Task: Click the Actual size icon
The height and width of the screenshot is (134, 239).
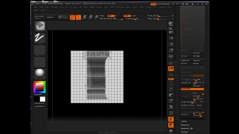Action: pos(171,45)
